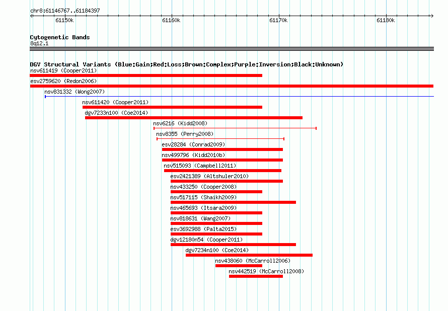Select the thin red line under nsv6216
Image resolution: width=448 pixels, height=311 pixels.
pyautogui.click(x=235, y=128)
